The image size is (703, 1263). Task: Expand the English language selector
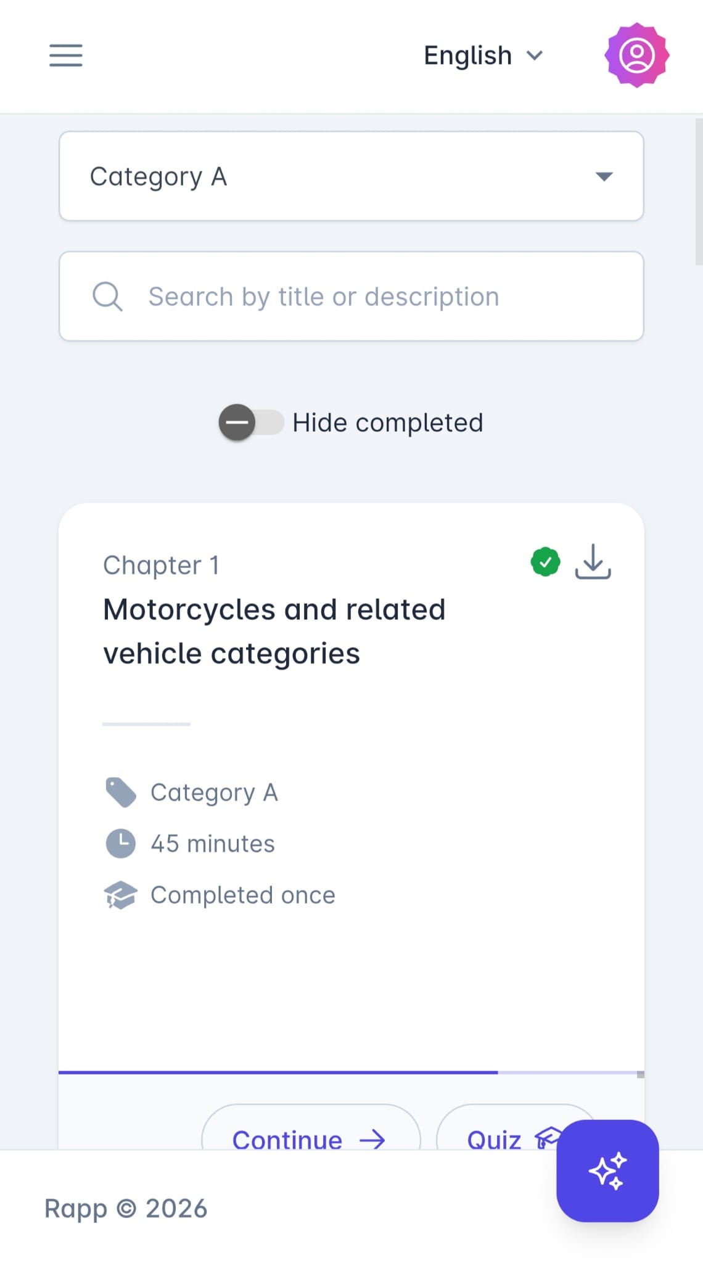(x=483, y=55)
